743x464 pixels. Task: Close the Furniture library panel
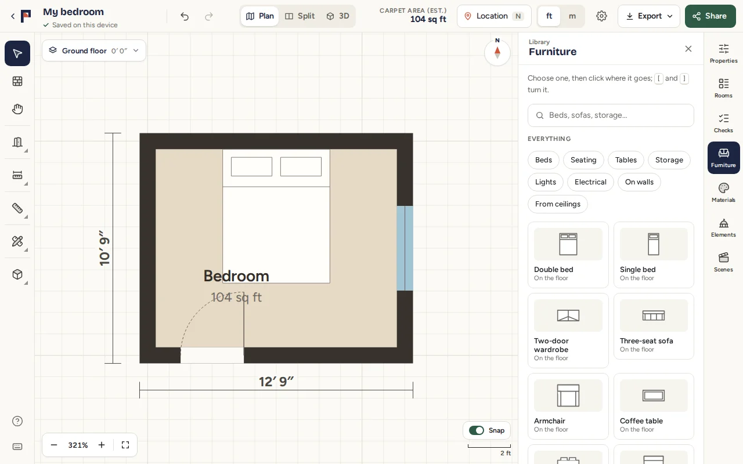point(688,49)
